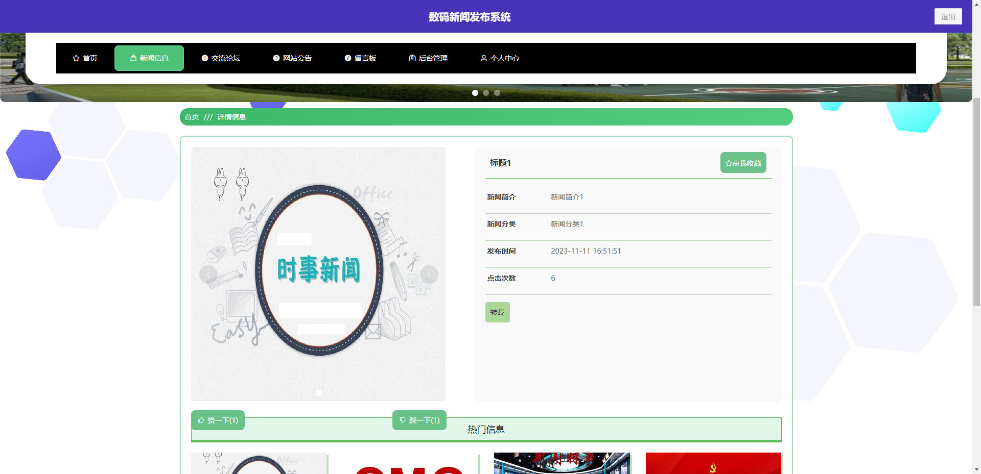The width and height of the screenshot is (981, 474).
Task: Click the star icon beside 首页
Action: click(76, 58)
